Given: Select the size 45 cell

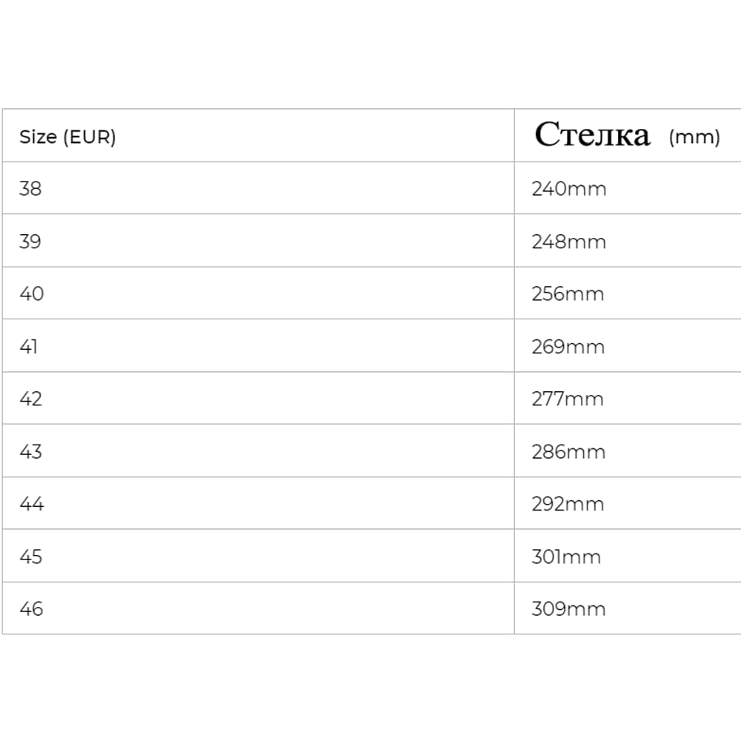Looking at the screenshot, I should click(31, 557).
